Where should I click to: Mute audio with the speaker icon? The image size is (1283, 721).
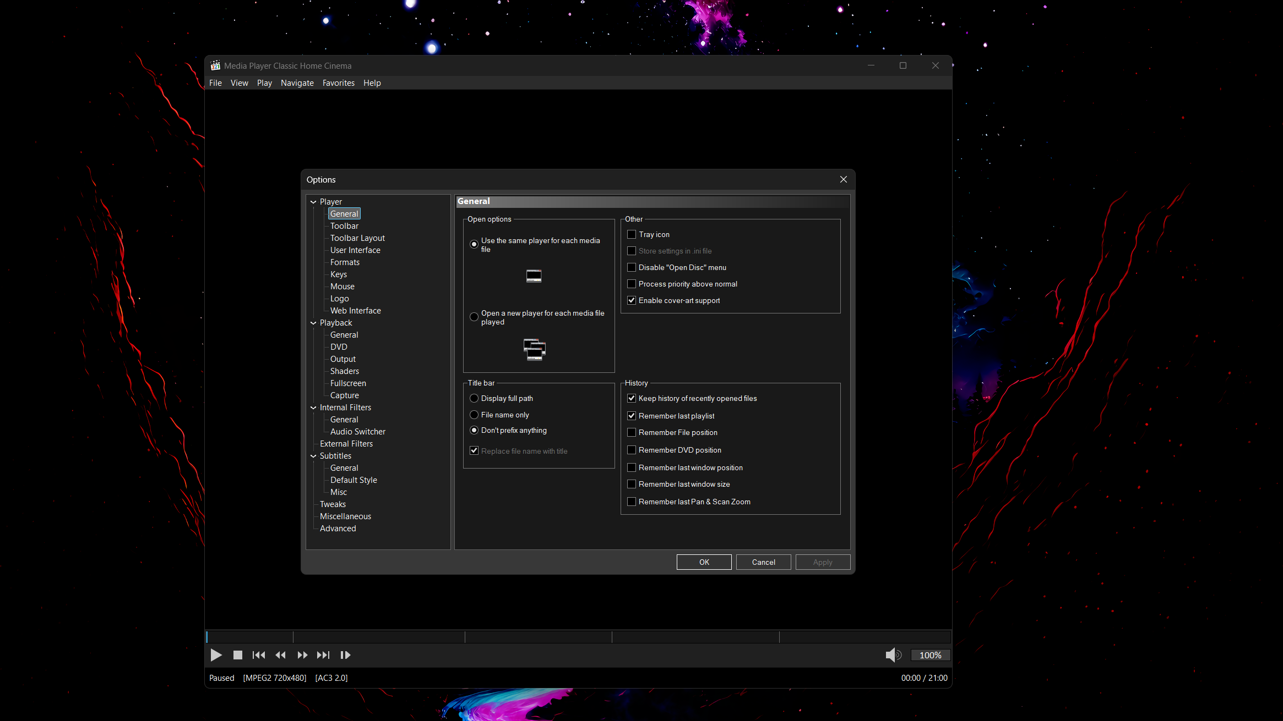pyautogui.click(x=893, y=655)
